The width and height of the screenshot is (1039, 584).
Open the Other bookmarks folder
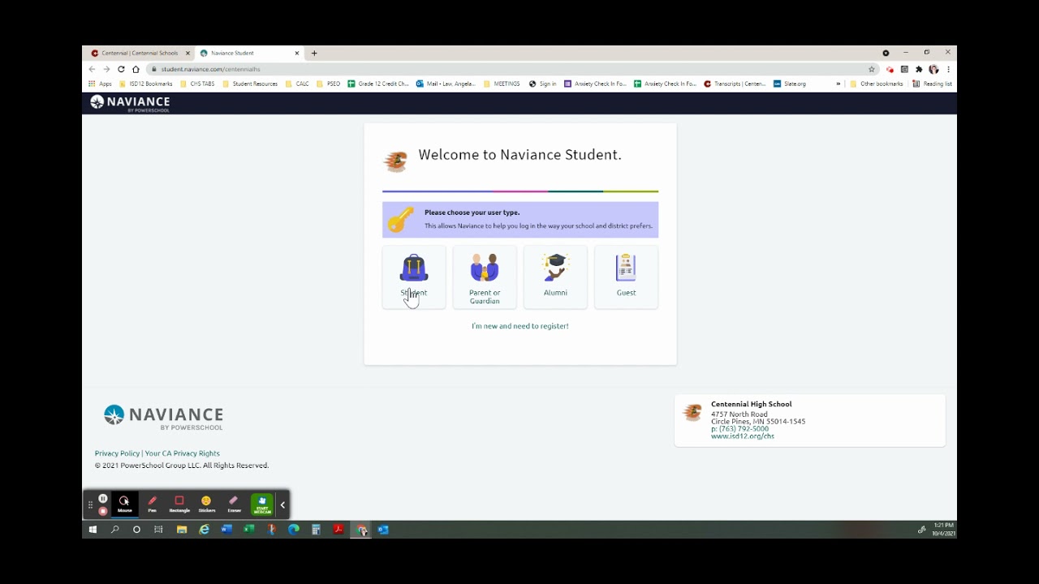[x=877, y=84]
